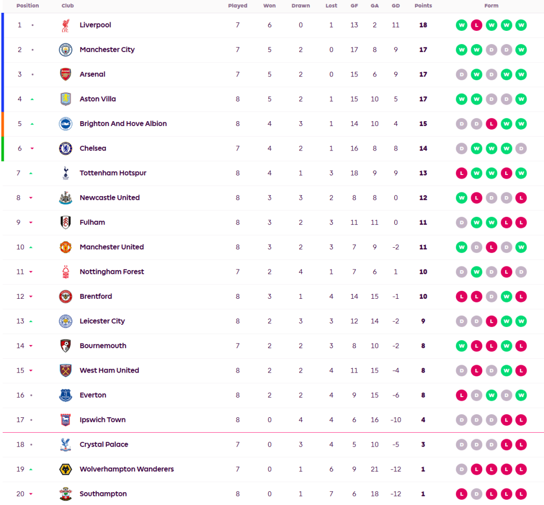
Task: Click the Points column header
Action: (x=423, y=6)
